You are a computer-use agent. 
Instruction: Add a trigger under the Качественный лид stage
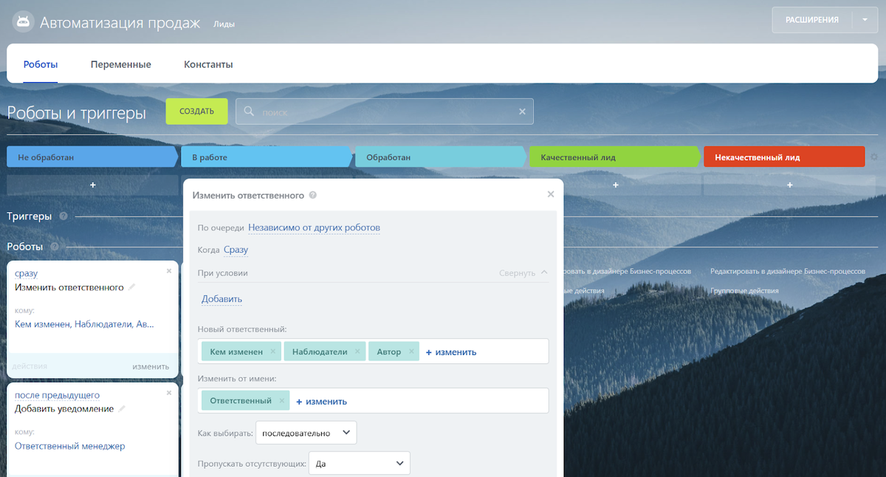[615, 185]
